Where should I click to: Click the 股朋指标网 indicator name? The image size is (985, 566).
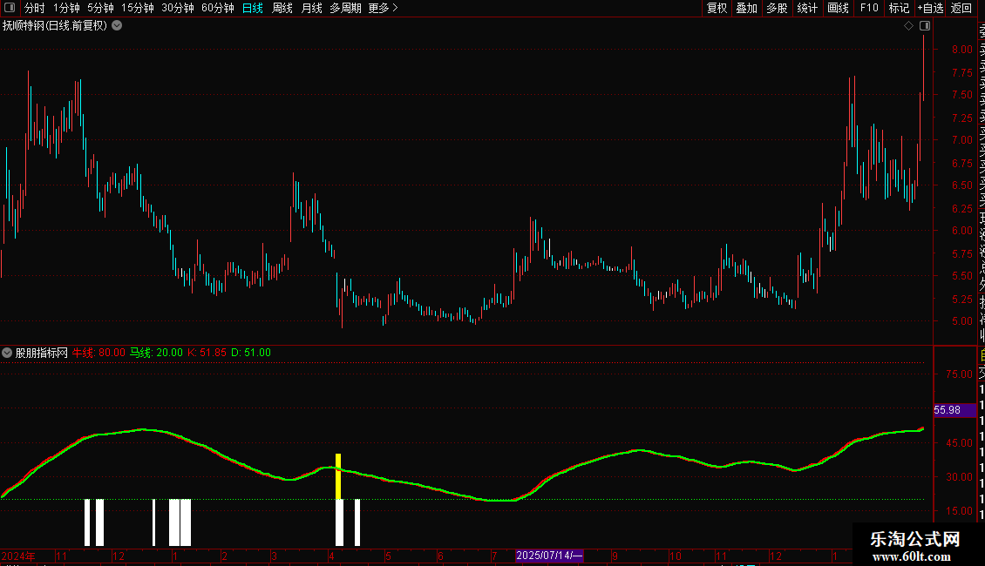42,353
